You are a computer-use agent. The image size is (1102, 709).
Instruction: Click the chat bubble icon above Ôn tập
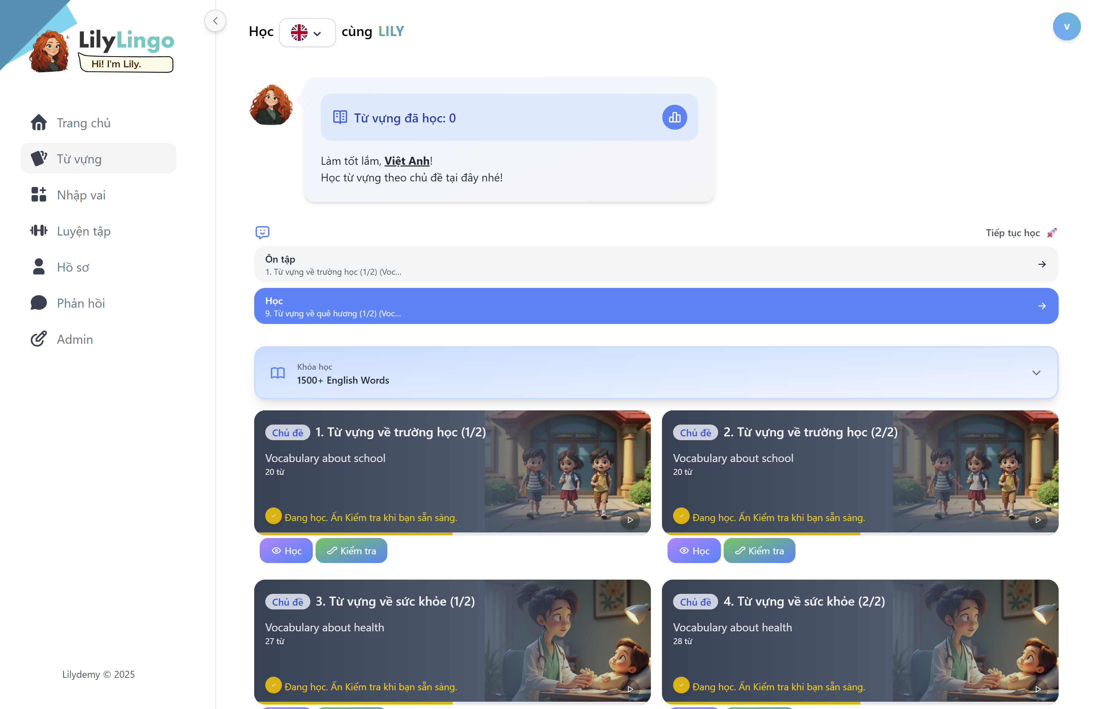[x=262, y=232]
